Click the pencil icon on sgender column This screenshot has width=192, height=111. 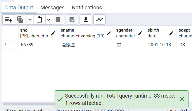[140, 33]
